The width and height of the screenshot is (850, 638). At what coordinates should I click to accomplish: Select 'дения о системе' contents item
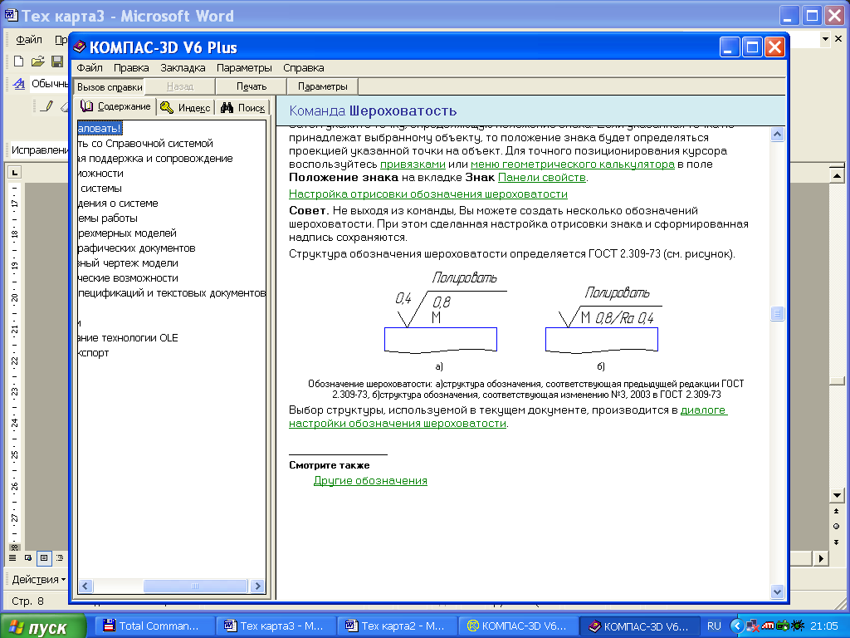point(118,204)
